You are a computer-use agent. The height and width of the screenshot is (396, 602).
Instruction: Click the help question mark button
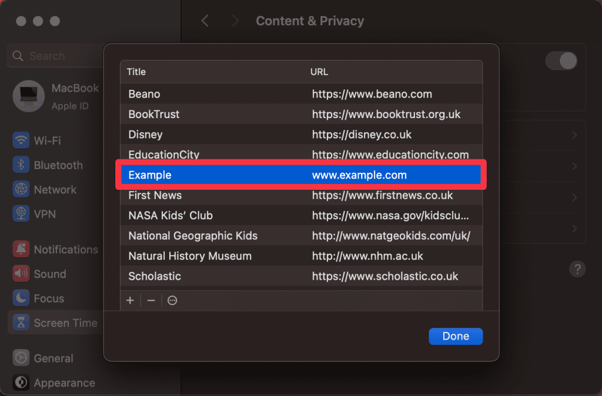[x=577, y=269]
